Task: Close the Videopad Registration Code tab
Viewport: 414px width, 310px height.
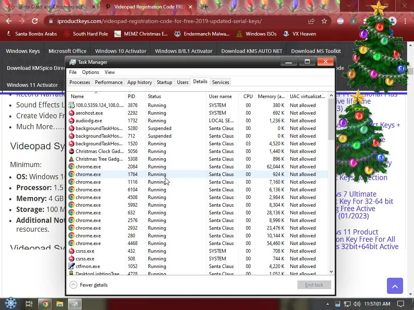Action: (190, 7)
